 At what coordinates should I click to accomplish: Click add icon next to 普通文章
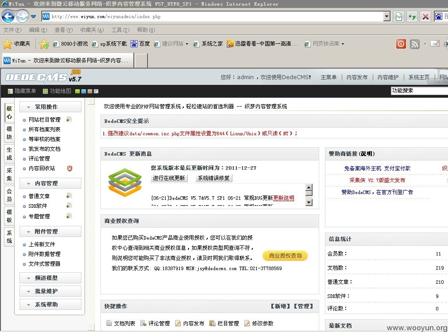69,196
